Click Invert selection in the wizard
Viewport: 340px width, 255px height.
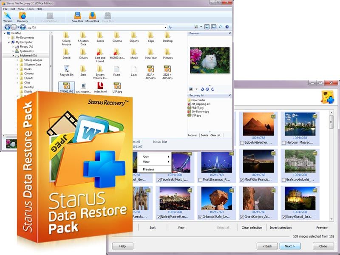[x=280, y=228]
